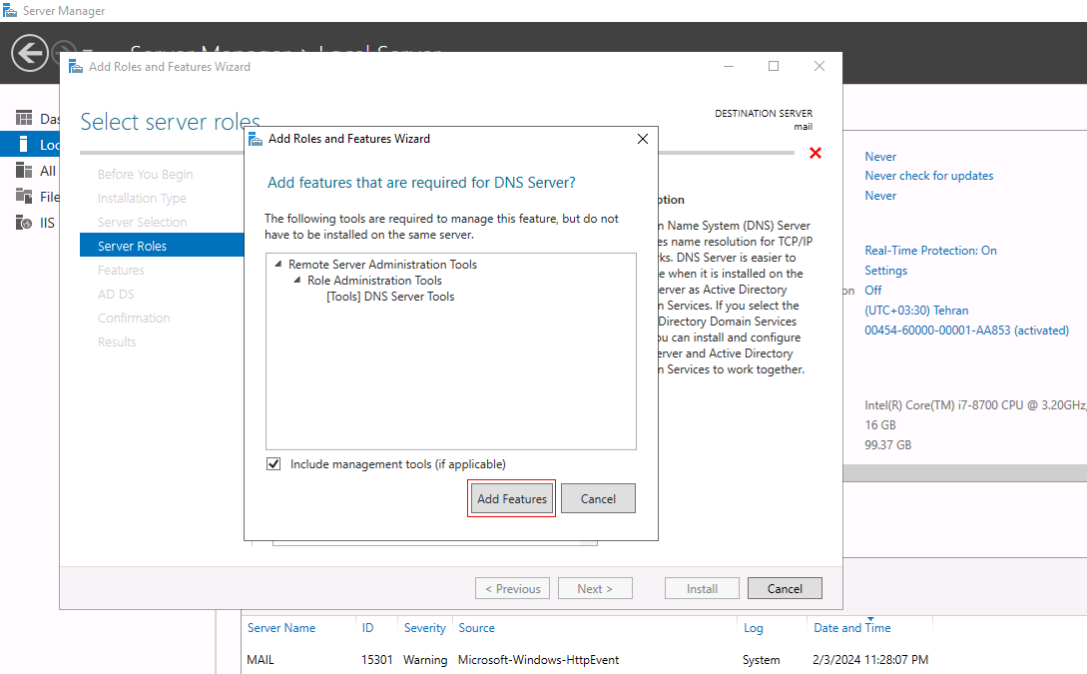Go to the Before You Begin step
Viewport: 1087px width, 674px height.
point(146,174)
